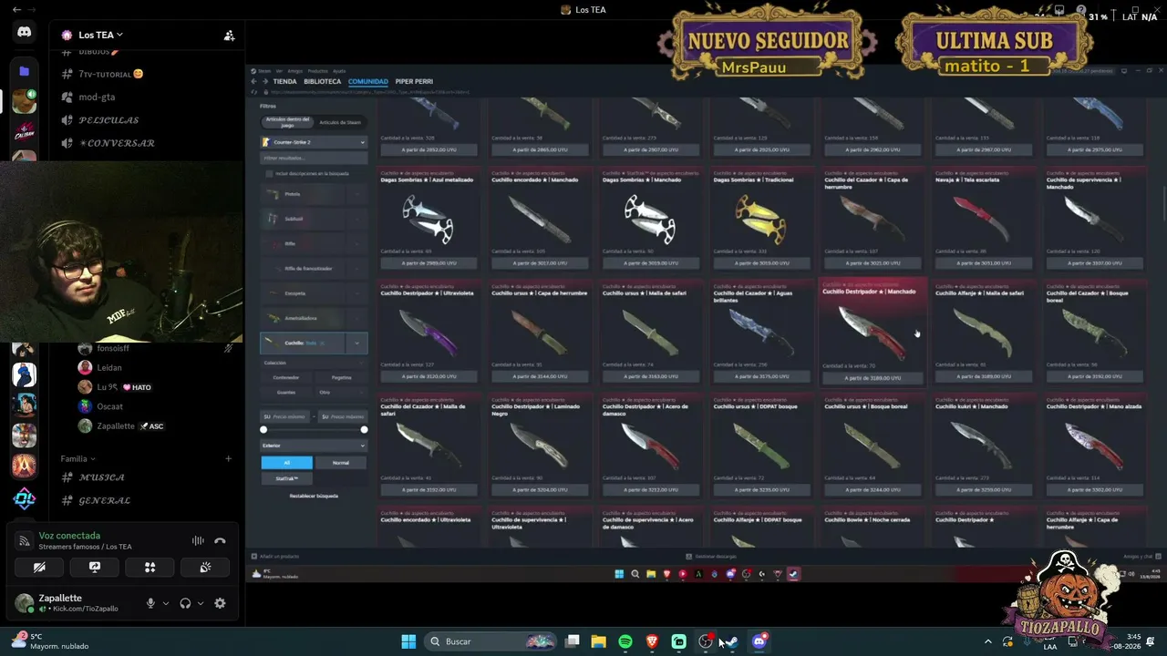Focus the 'Precio mínimo' price field
The height and width of the screenshot is (656, 1167).
click(286, 416)
